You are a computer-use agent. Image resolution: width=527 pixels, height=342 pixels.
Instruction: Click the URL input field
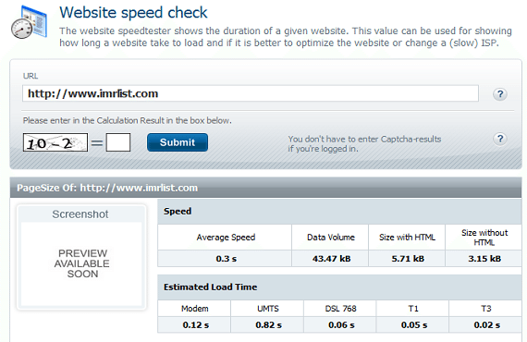(x=251, y=93)
